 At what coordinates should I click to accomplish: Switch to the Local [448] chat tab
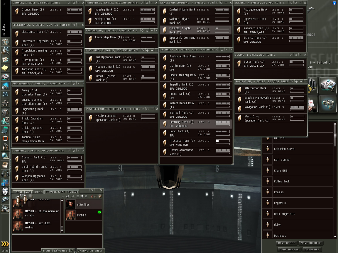pyautogui.click(x=23, y=192)
